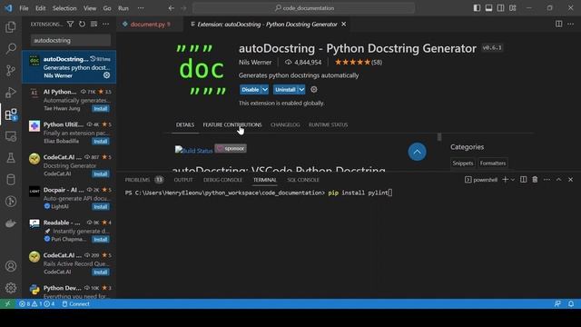Maximize panel size chevron

click(x=558, y=180)
